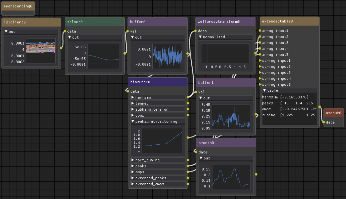Screen dimensions: 346x199
Task: Click the biotuner0 tenney output port
Action: [x=188, y=103]
